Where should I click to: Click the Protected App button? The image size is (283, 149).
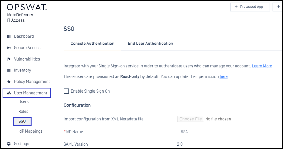click(x=250, y=7)
